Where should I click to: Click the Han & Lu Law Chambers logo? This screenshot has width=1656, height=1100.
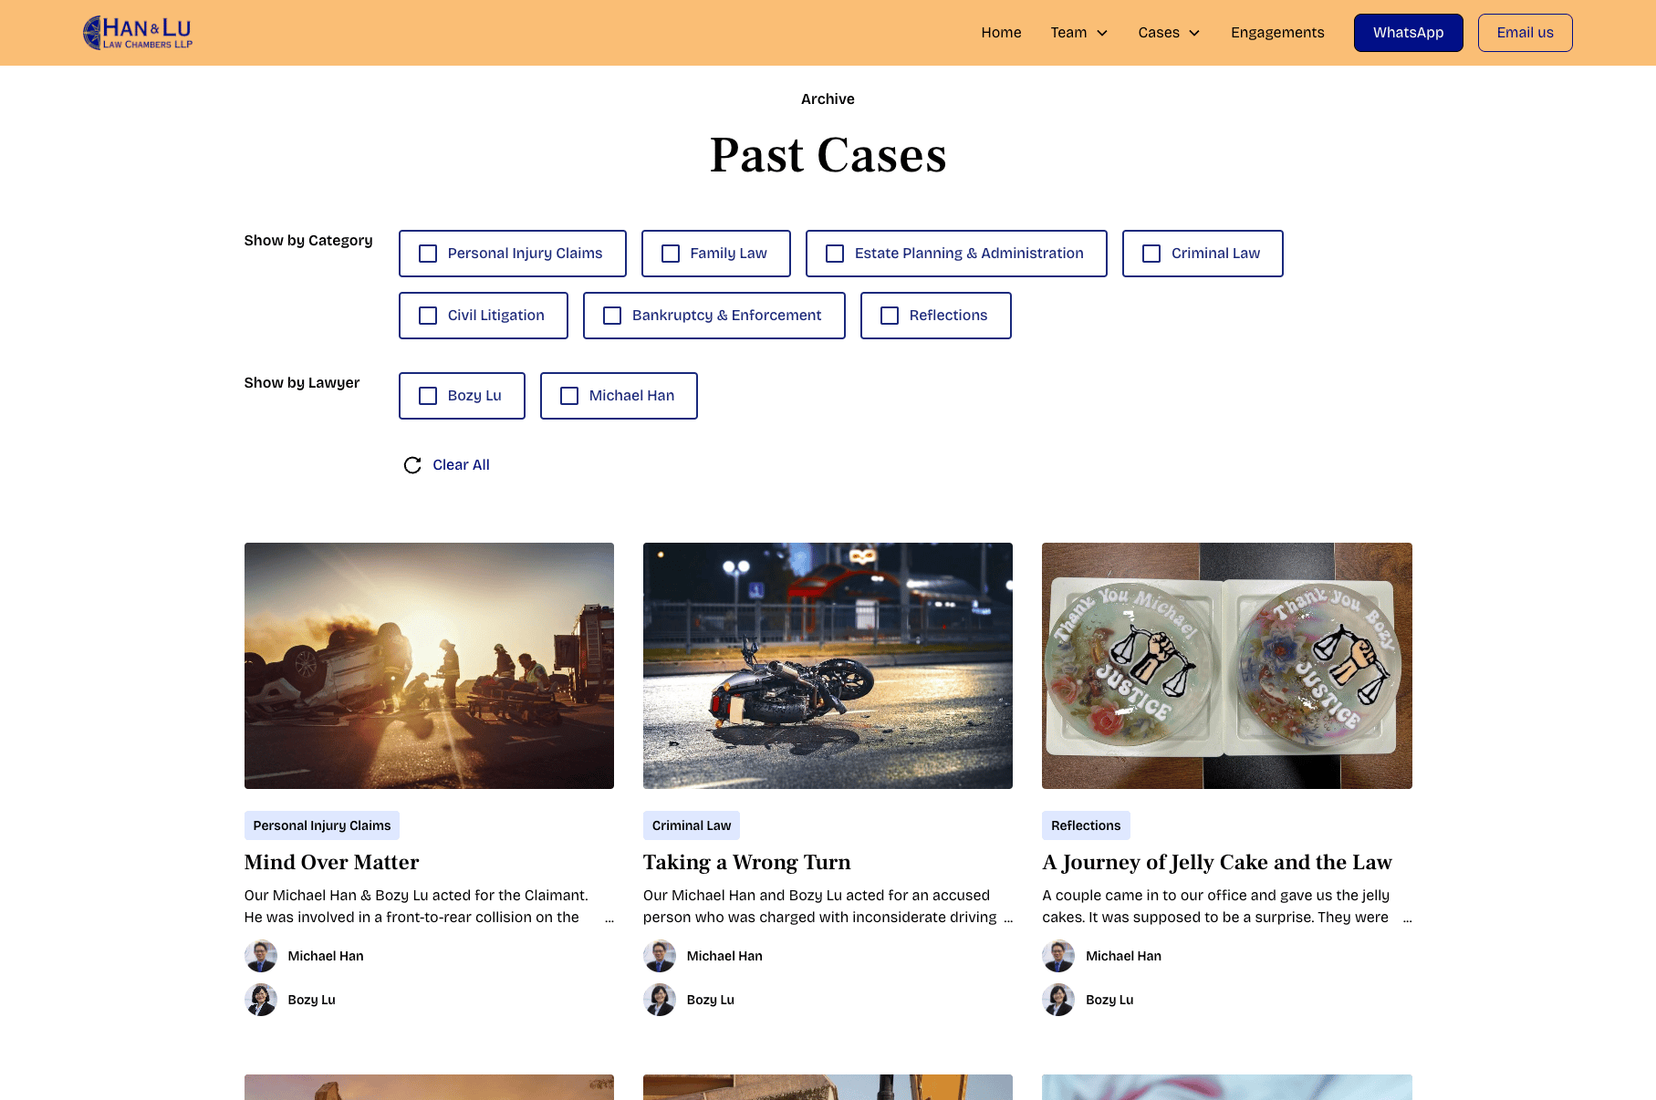(x=138, y=33)
